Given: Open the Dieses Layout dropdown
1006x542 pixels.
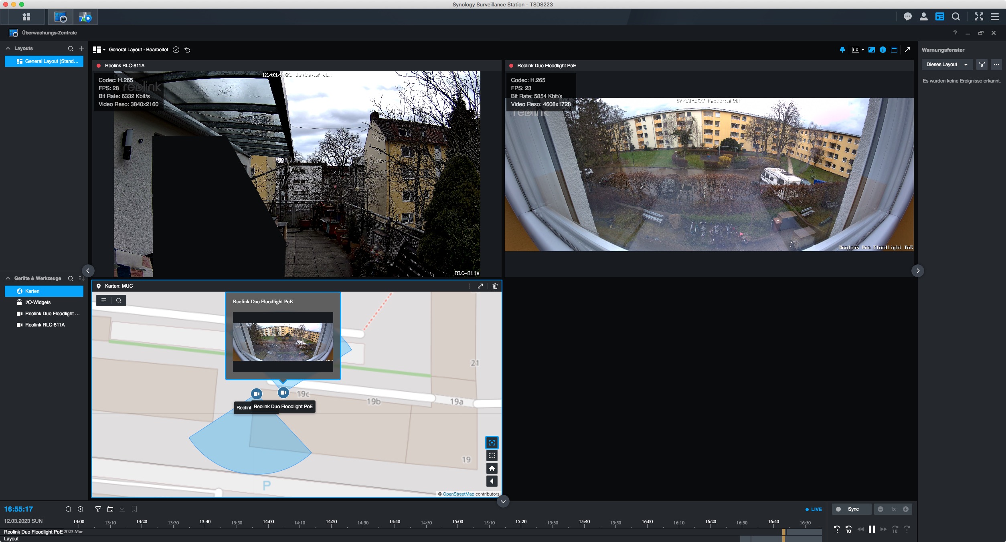Looking at the screenshot, I should [947, 64].
